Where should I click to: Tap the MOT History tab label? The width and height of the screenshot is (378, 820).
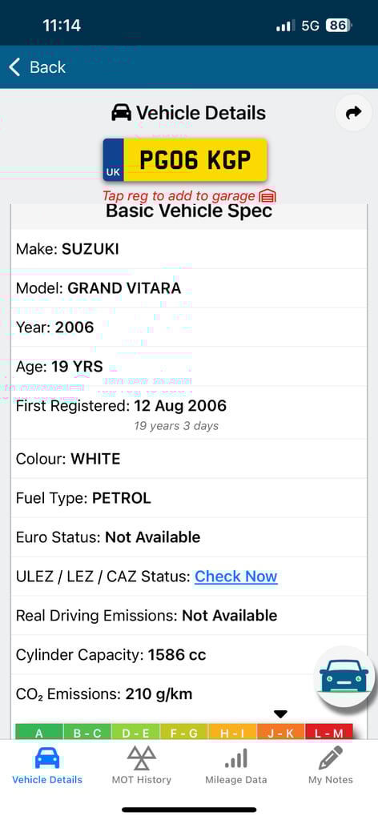coord(141,780)
